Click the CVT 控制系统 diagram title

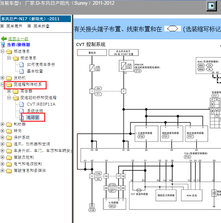91,45
